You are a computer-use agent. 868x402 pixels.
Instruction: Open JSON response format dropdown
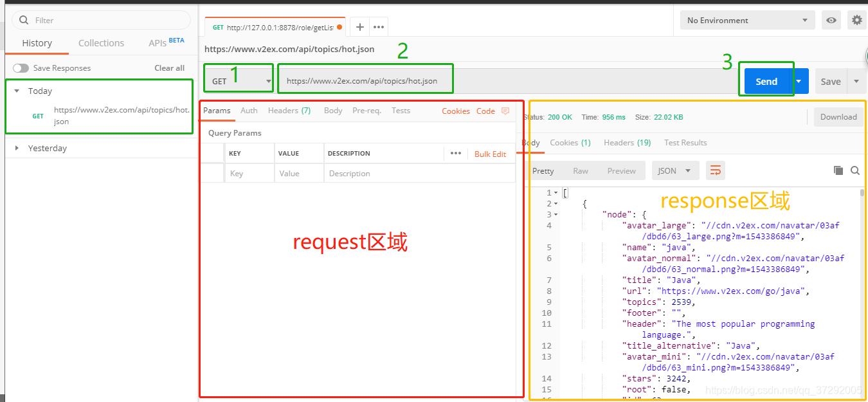pyautogui.click(x=675, y=170)
